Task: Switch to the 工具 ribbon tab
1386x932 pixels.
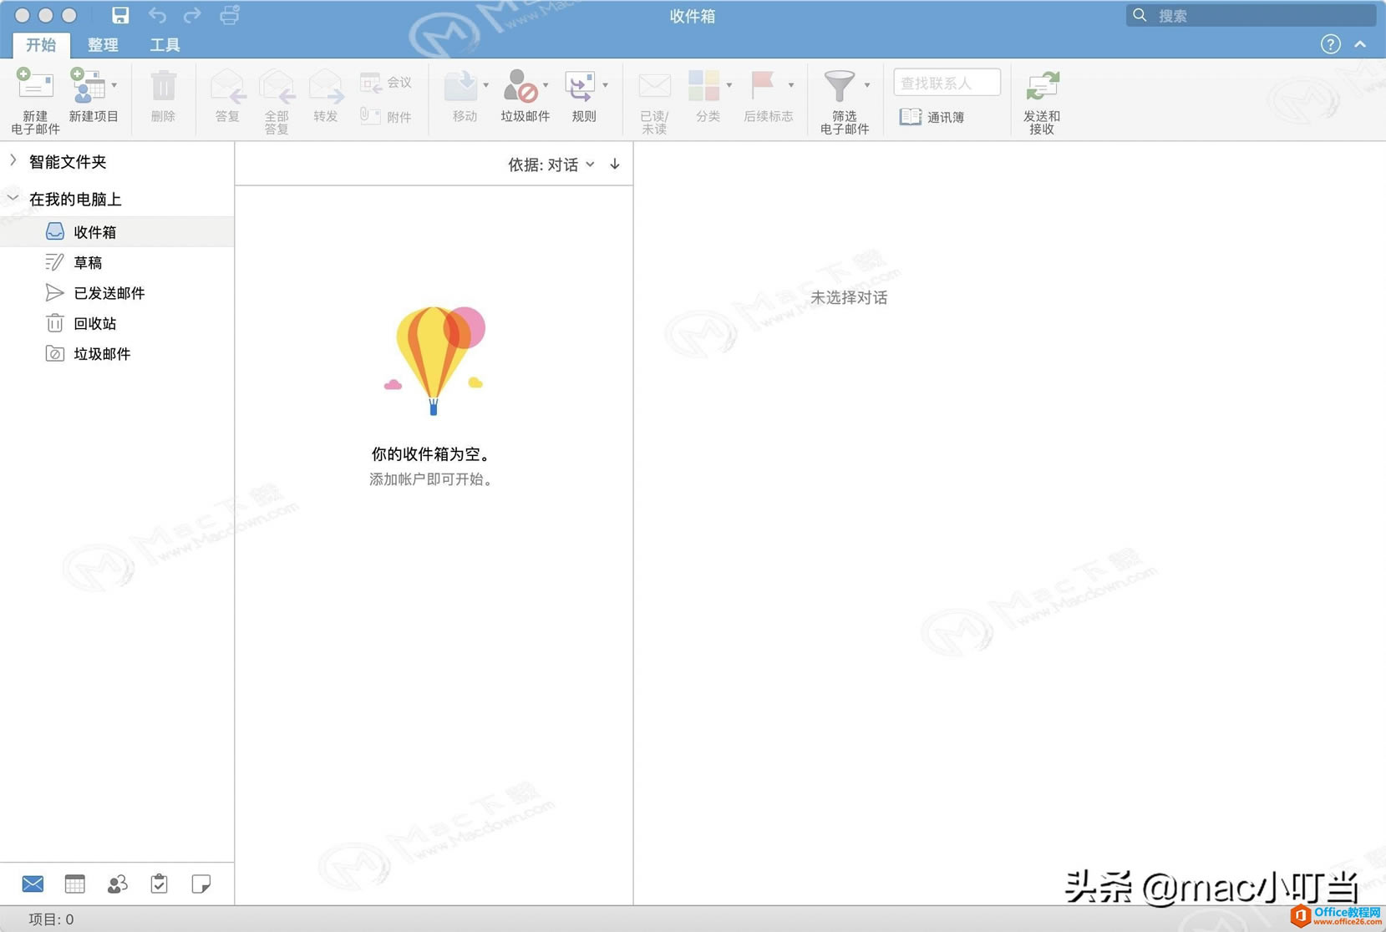Action: [164, 44]
